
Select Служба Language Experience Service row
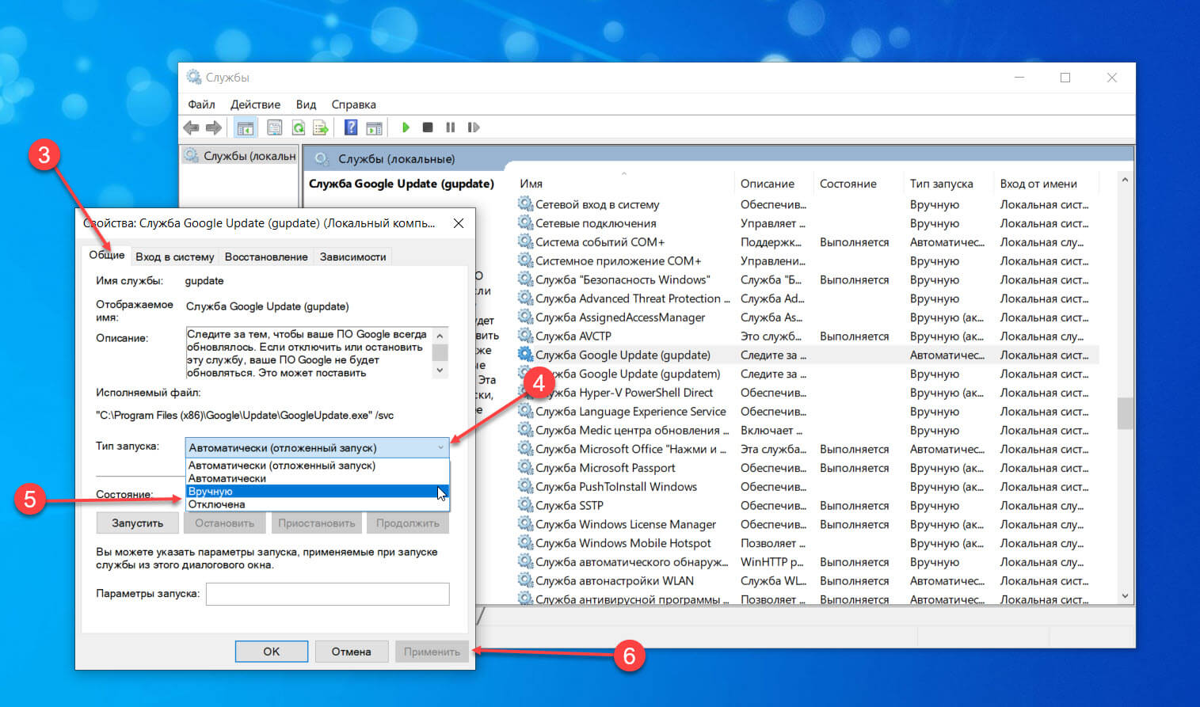click(x=808, y=412)
